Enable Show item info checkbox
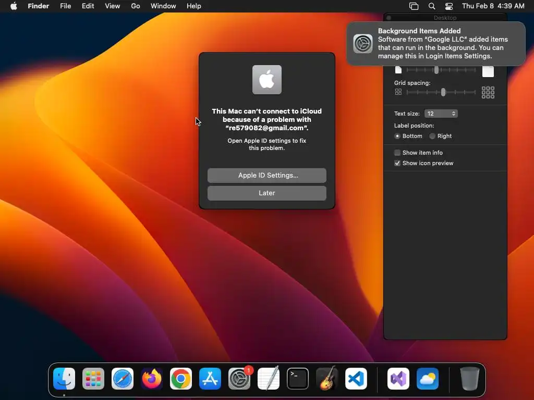 click(x=397, y=153)
